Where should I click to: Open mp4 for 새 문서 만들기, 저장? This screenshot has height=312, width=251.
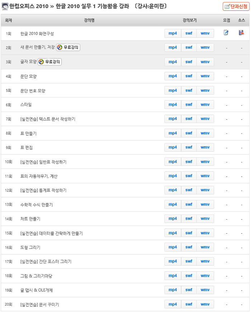172,47
